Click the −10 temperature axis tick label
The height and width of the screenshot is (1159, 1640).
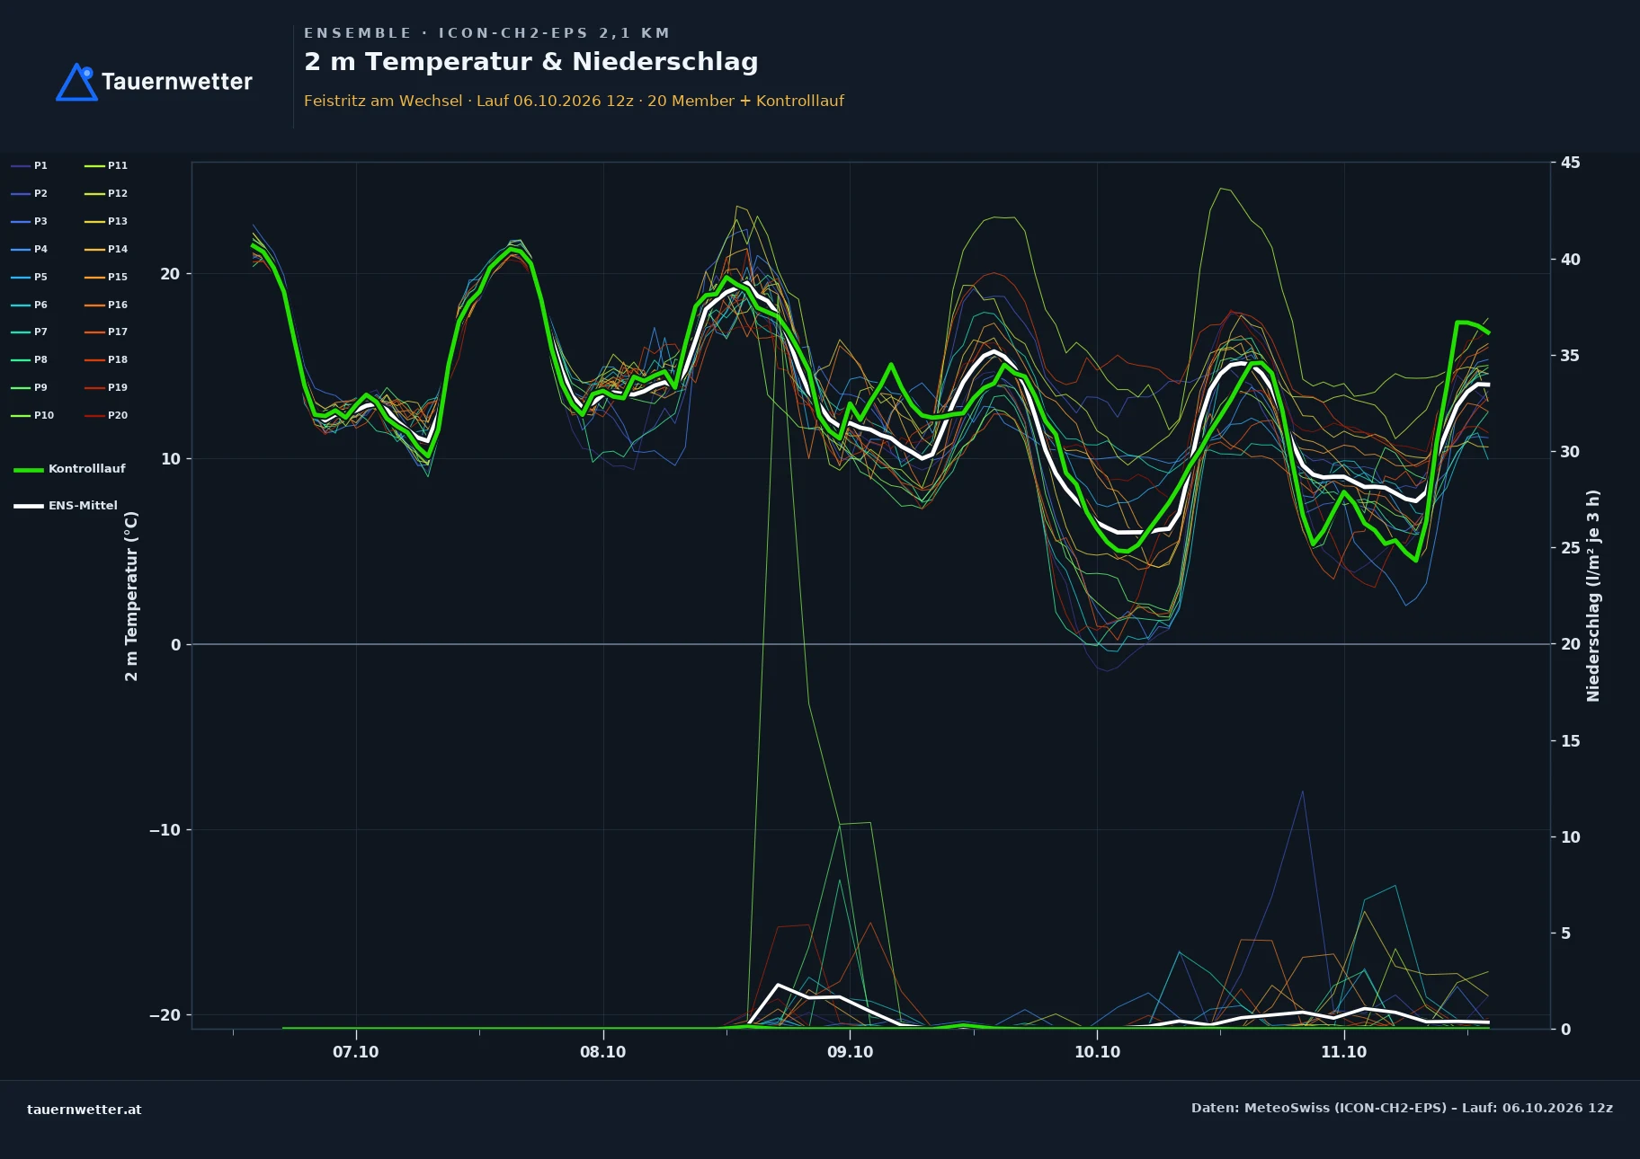165,830
